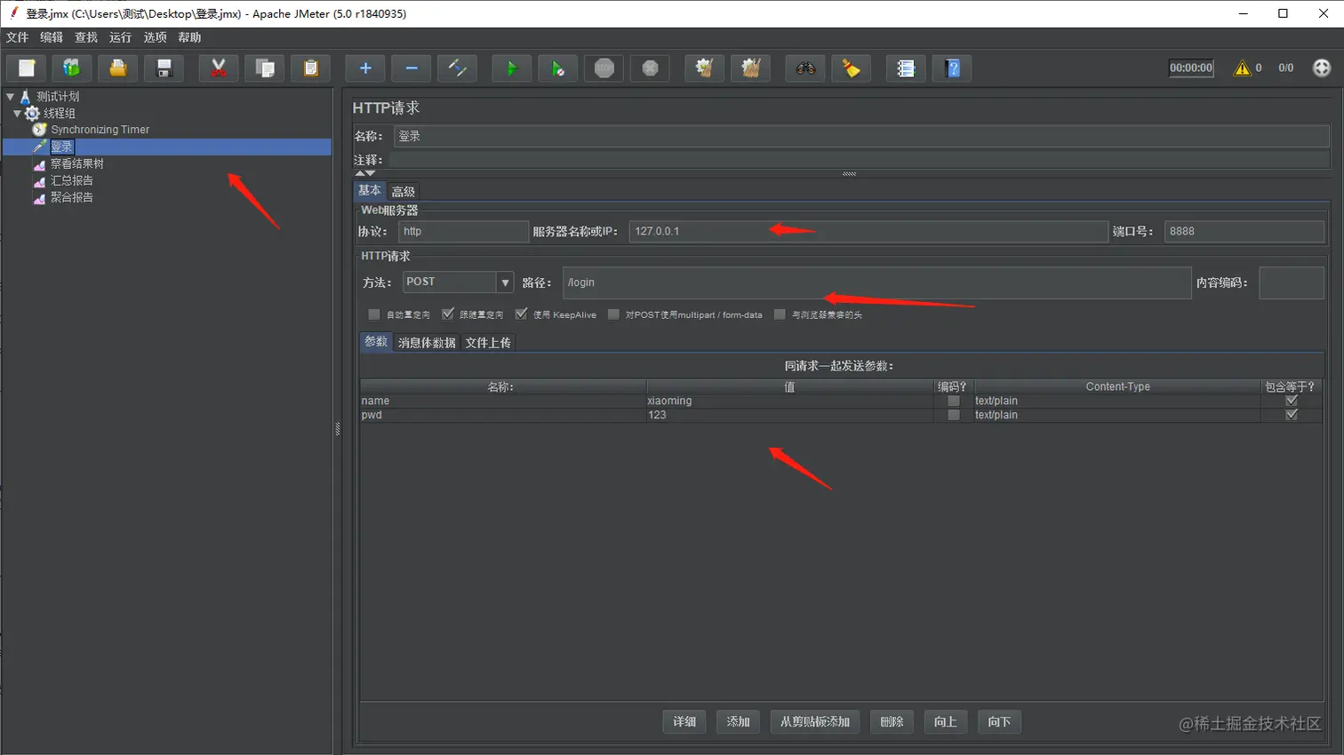Screen dimensions: 1344x755
Task: Collapse all nodes with minus icon
Action: [x=412, y=68]
